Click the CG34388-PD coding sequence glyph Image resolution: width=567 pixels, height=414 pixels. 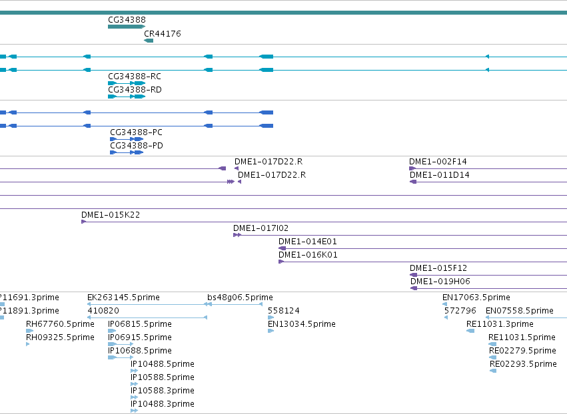pyautogui.click(x=127, y=152)
